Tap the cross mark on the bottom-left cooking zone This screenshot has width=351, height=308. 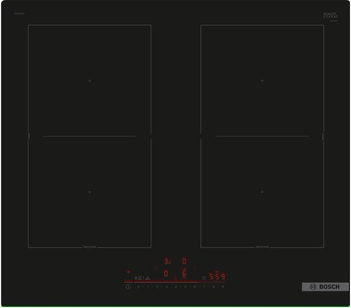(90, 192)
